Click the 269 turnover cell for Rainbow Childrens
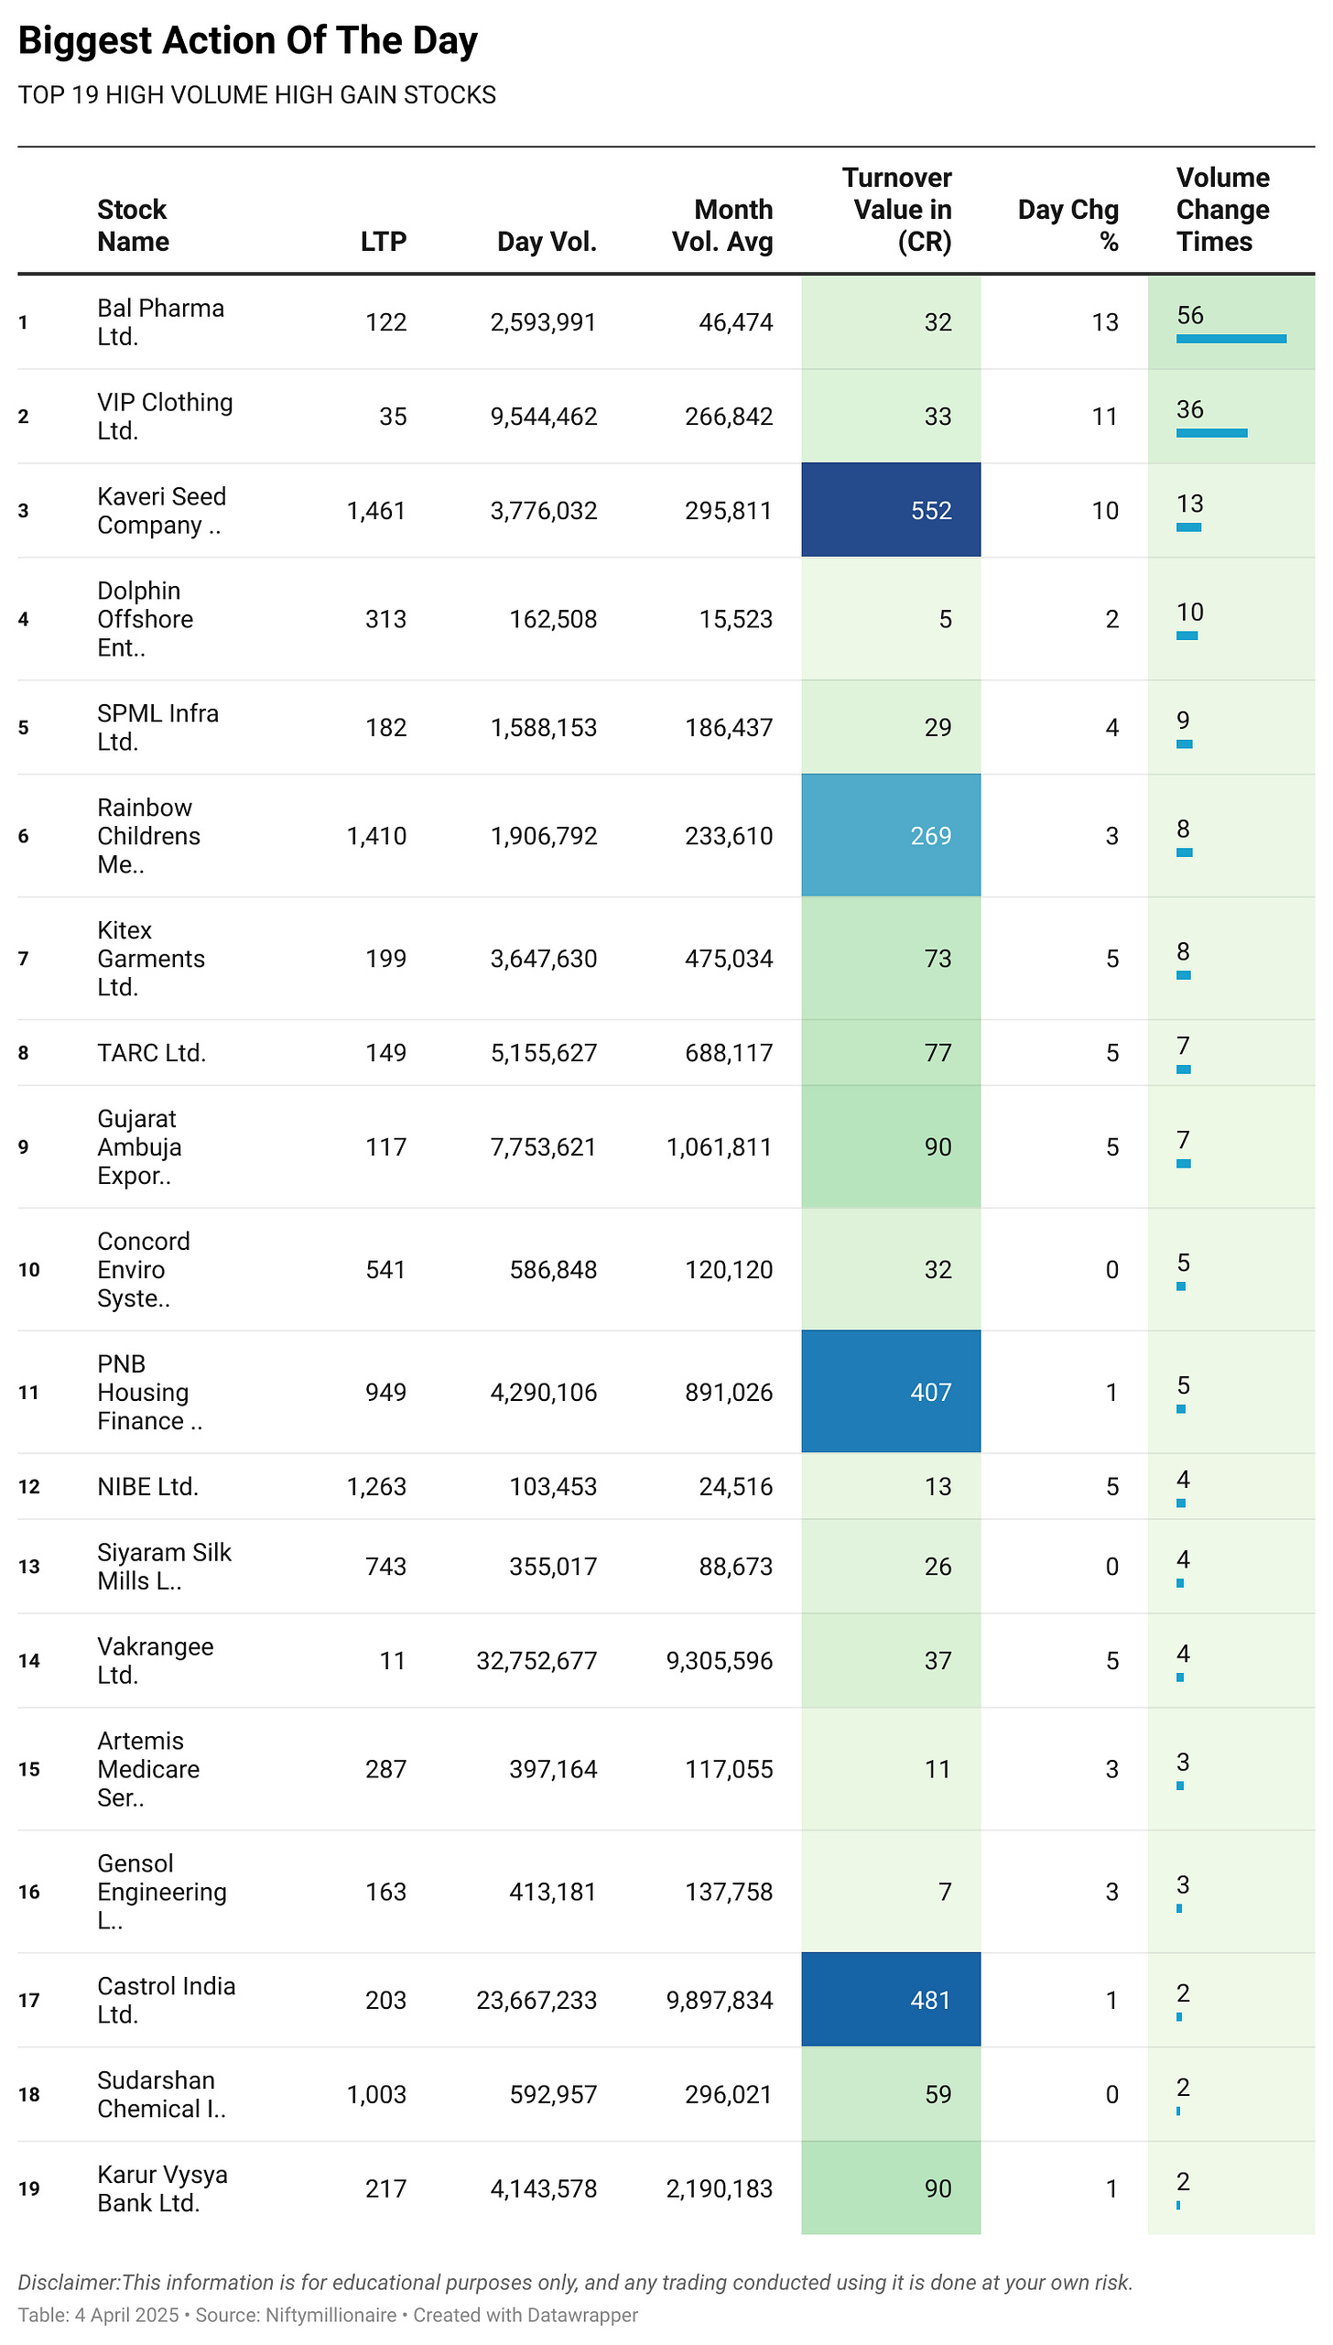This screenshot has height=2345, width=1333. pyautogui.click(x=891, y=836)
